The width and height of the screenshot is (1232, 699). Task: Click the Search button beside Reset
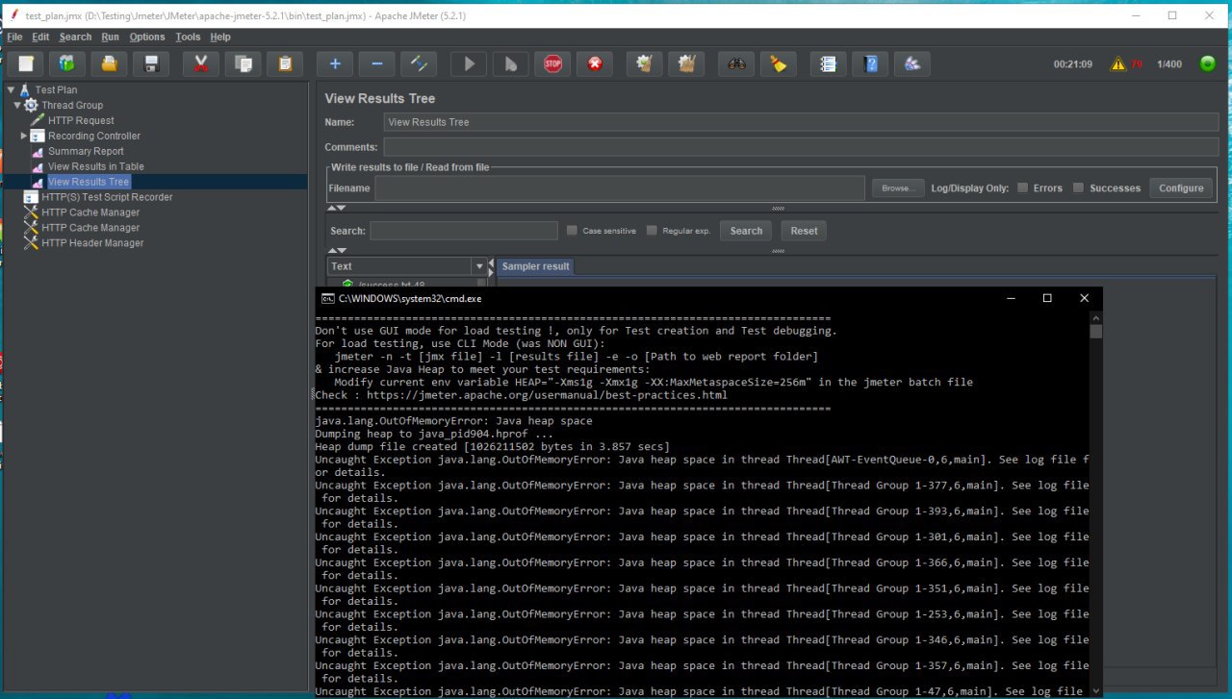(746, 231)
